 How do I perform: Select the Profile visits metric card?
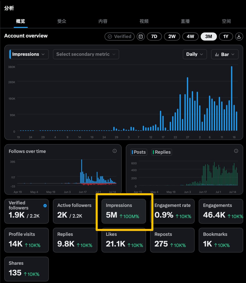(27, 240)
